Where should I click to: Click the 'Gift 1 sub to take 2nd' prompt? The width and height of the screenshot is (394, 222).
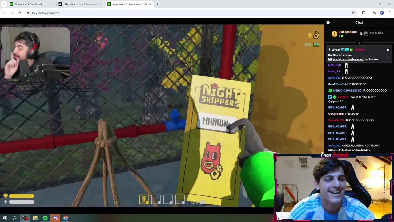pyautogui.click(x=371, y=34)
